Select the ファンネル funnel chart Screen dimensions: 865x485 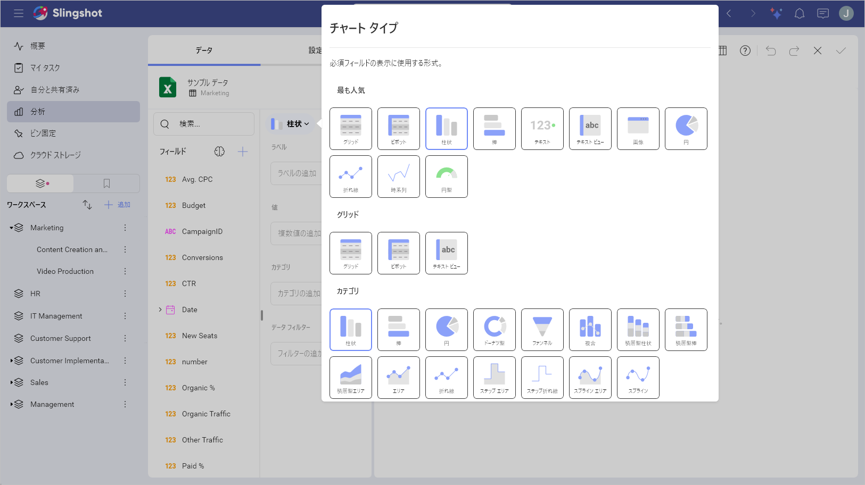coord(542,330)
